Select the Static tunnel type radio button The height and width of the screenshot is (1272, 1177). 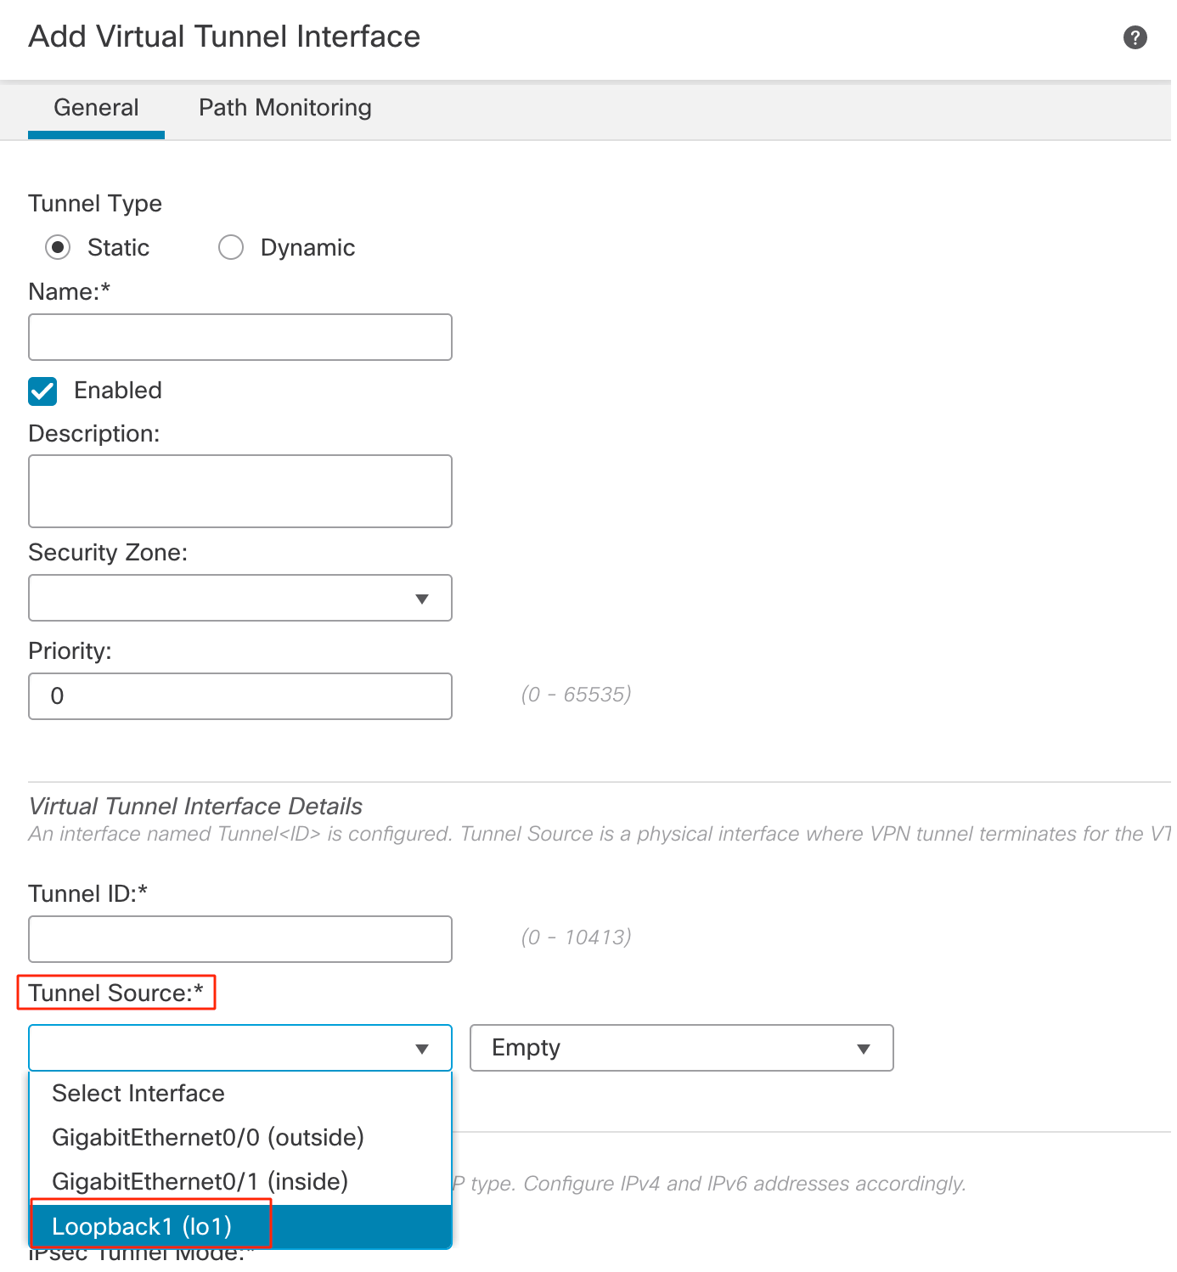(x=58, y=248)
